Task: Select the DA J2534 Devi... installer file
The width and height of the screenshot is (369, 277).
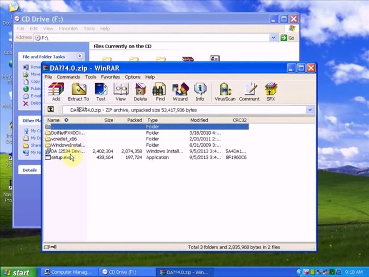Action: (x=65, y=151)
